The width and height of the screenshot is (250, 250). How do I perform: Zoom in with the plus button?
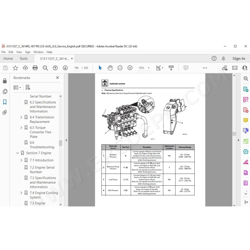tap(130, 68)
